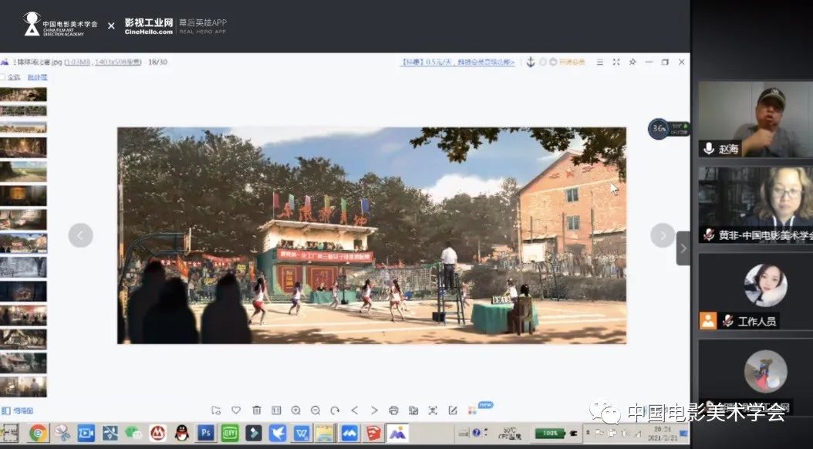
Task: Toggle the select-all checkbox above thumbnails
Action: pos(3,77)
